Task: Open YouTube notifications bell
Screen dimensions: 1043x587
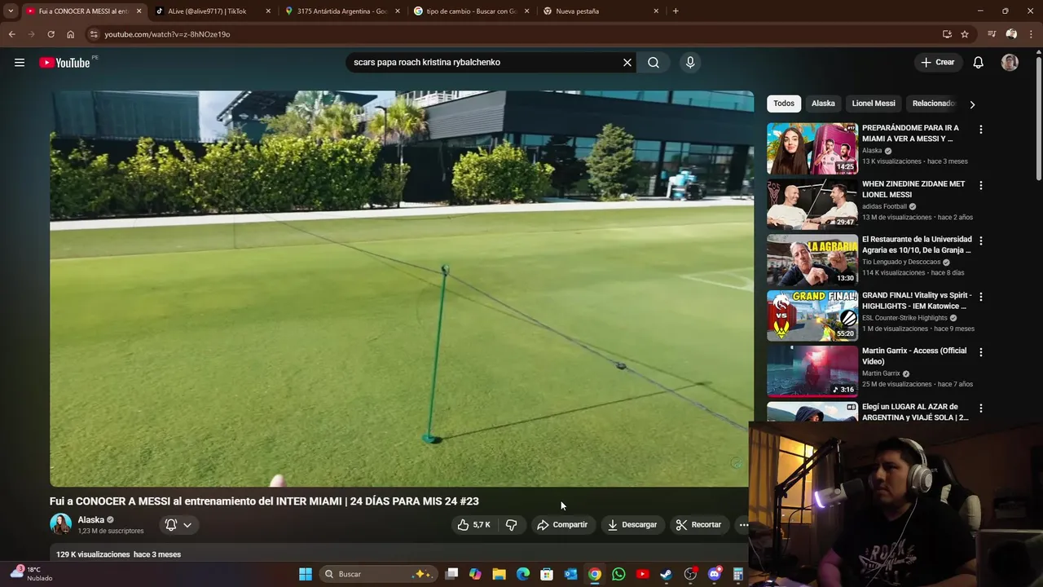Action: click(x=979, y=62)
